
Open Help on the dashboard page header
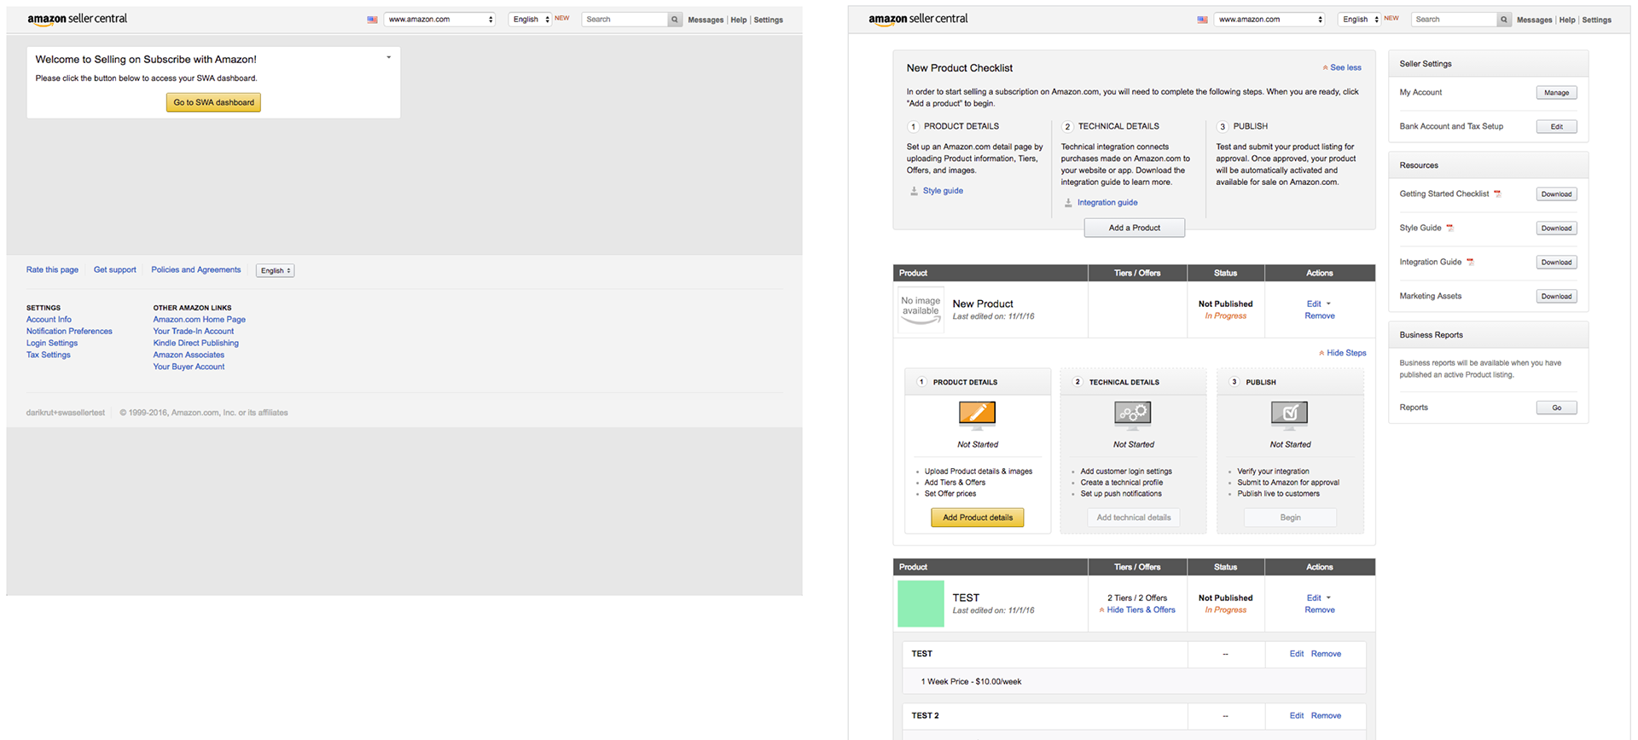pos(1567,20)
